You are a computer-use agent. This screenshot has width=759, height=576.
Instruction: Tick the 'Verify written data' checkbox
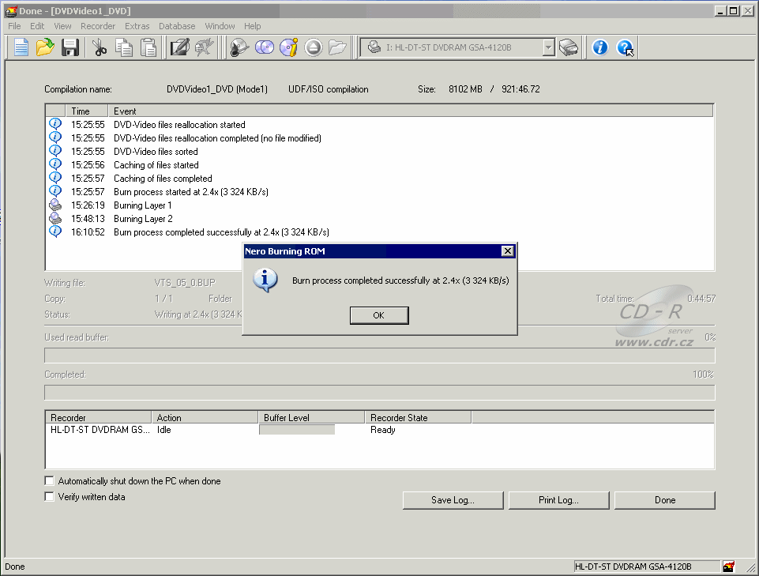(x=49, y=496)
